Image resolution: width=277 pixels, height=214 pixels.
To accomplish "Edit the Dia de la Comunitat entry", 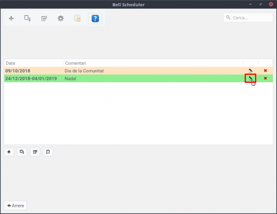I will (x=250, y=71).
